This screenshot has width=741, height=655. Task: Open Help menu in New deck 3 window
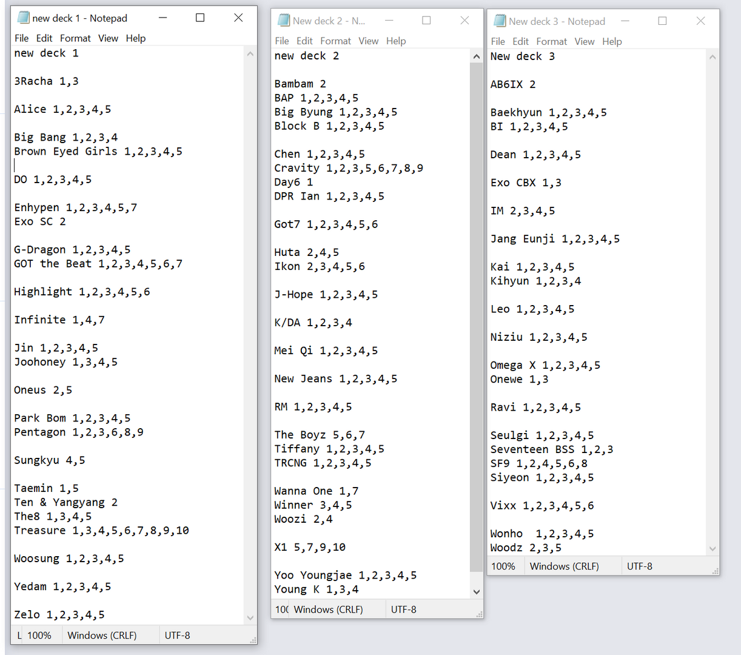[612, 42]
